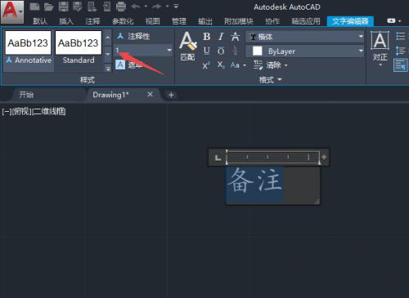Select the 文字编辑器 ribbon tab
Viewport: 409px width, 298px height.
(x=350, y=21)
